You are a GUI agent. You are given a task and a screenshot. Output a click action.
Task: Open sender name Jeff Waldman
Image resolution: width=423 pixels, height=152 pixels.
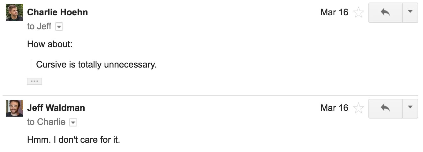tap(56, 108)
